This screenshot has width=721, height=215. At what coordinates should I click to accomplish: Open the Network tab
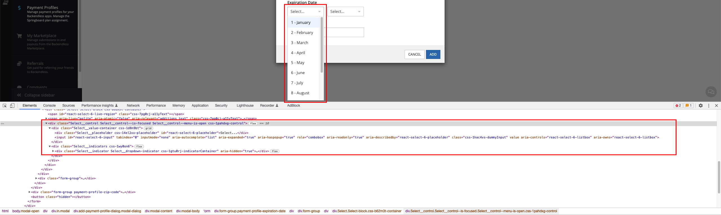(133, 106)
